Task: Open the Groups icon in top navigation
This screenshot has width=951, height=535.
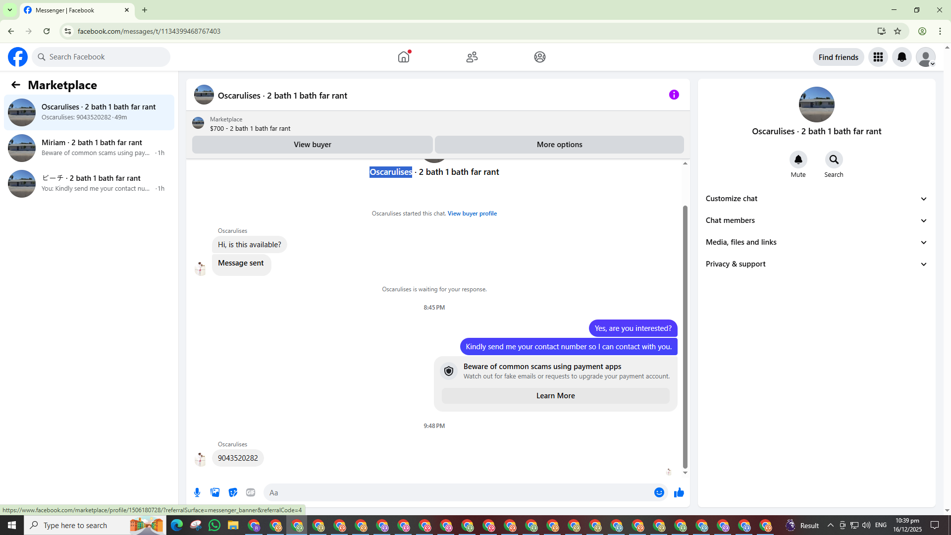Action: pos(540,57)
